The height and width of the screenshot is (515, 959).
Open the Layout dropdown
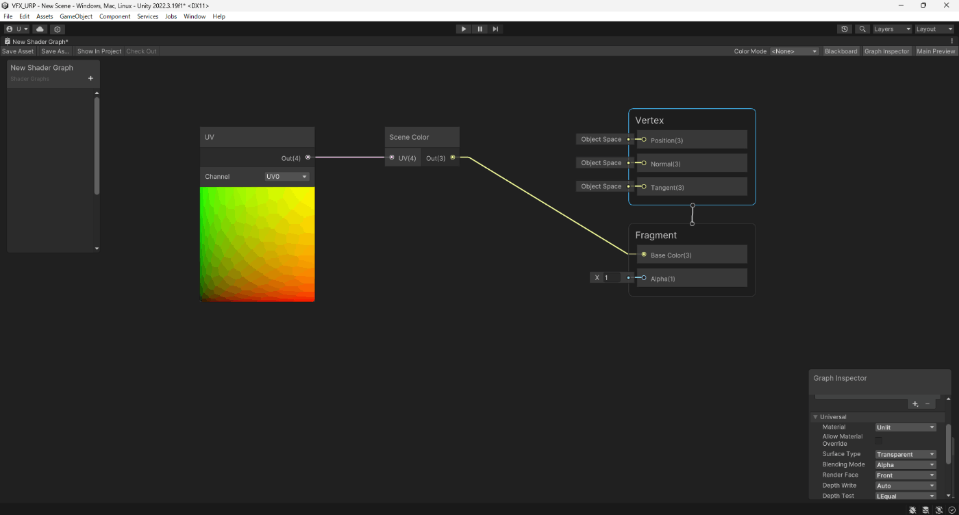tap(934, 29)
